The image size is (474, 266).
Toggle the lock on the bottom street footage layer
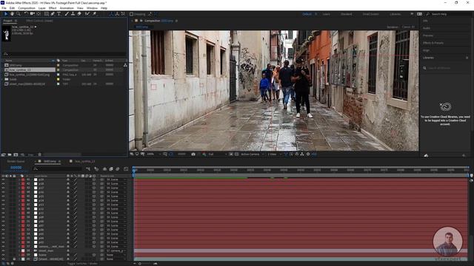click(14, 259)
